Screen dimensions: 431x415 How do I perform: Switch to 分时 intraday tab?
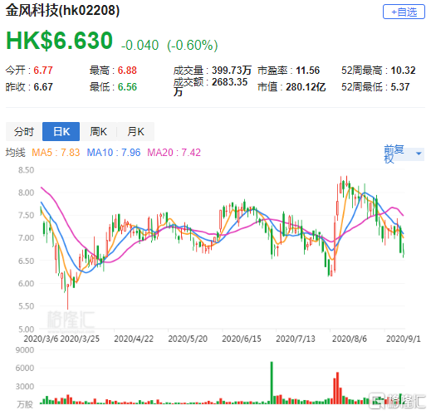tap(24, 132)
